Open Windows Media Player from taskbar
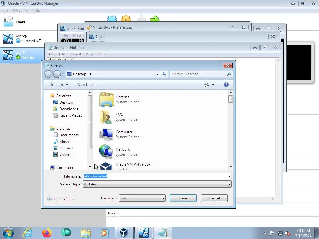319x239 pixels. point(105,233)
